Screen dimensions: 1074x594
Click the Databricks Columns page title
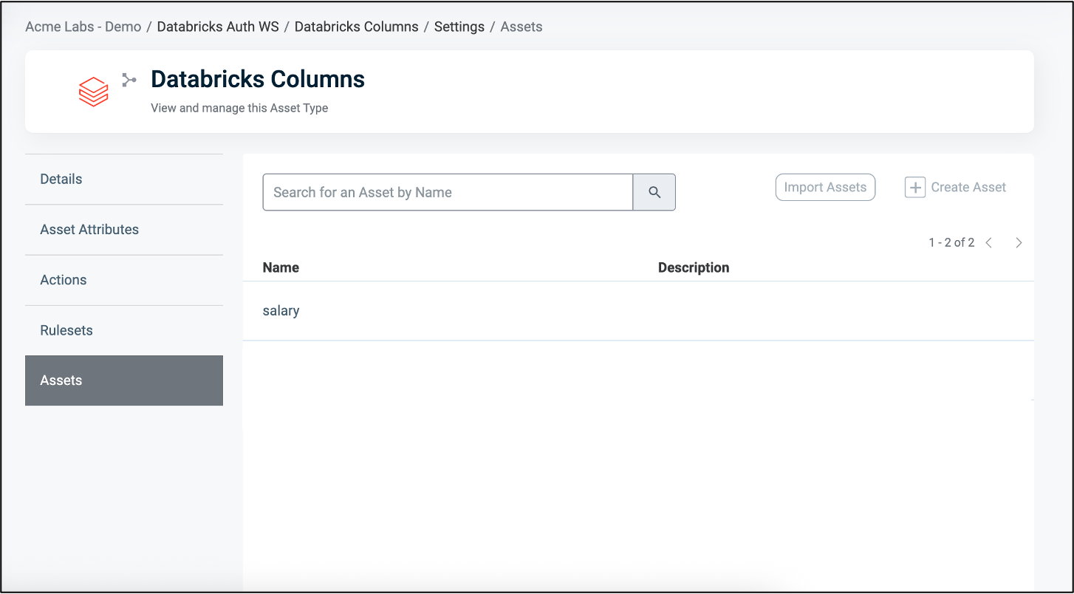258,79
